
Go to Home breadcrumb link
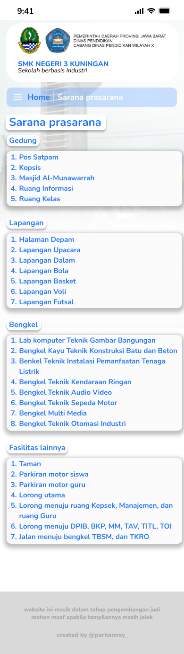tap(39, 97)
